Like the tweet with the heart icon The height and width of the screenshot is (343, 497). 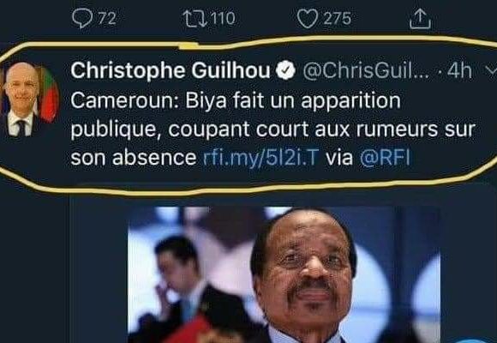pyautogui.click(x=308, y=19)
